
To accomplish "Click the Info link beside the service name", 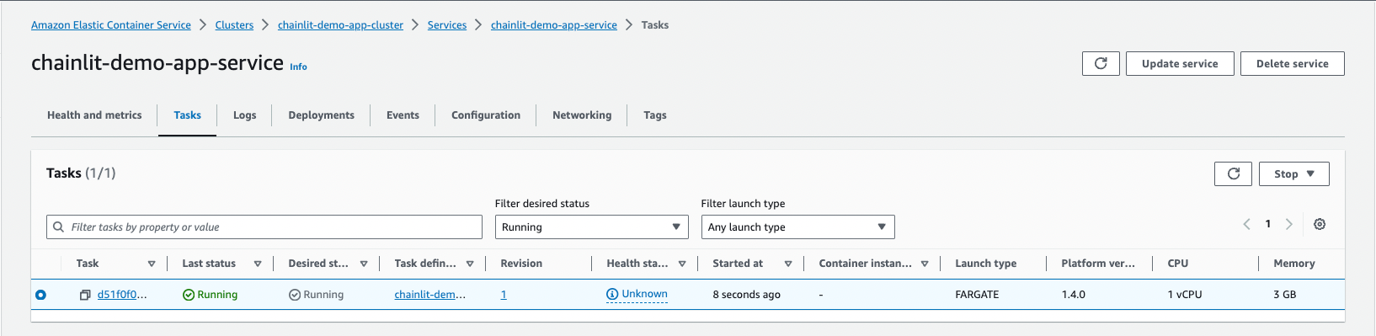I will 298,67.
